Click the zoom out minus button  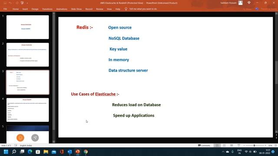[244, 146]
